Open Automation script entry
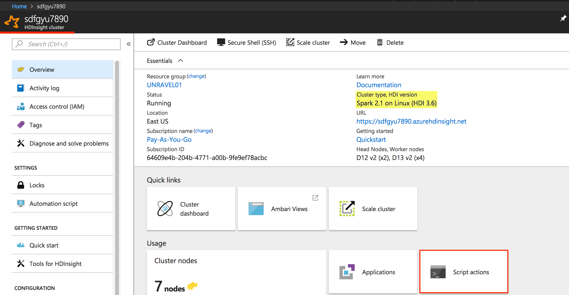Image resolution: width=569 pixels, height=295 pixels. (62, 203)
